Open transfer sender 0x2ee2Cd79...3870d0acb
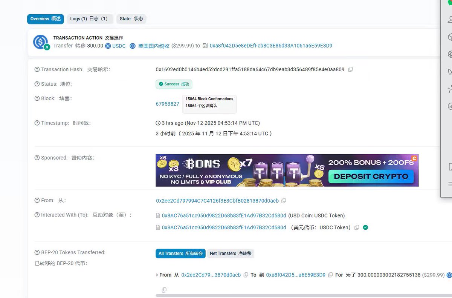This screenshot has width=452, height=298. coord(211,275)
